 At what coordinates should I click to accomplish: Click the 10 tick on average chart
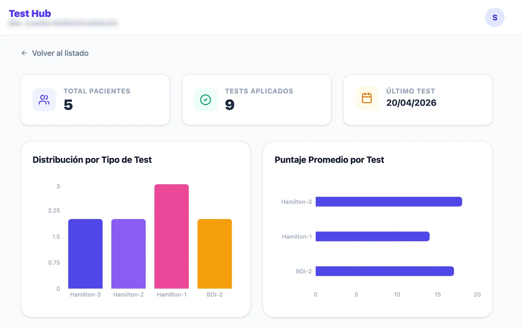click(x=397, y=294)
